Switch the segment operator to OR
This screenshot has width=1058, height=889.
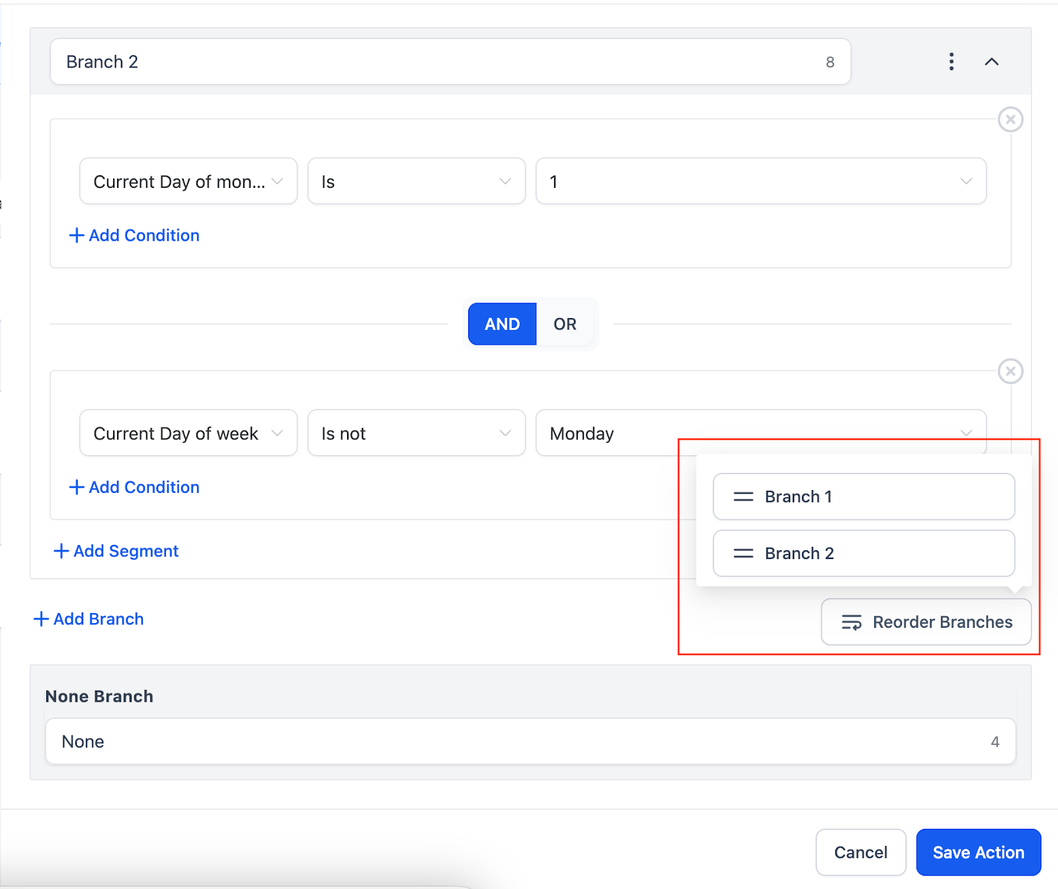pos(565,324)
